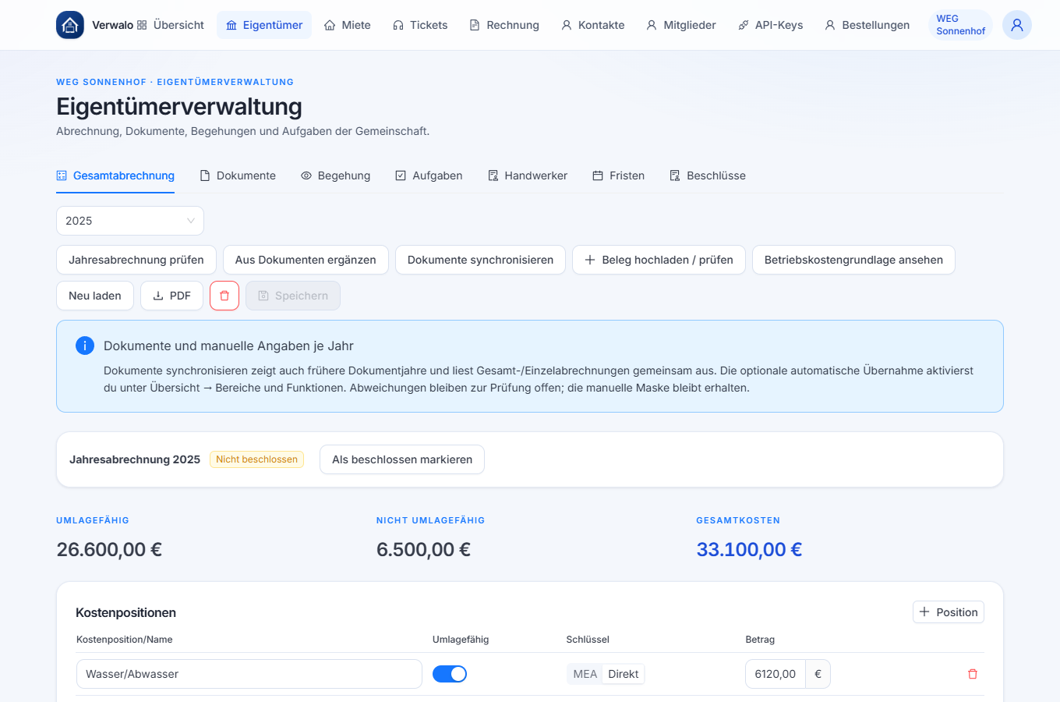Open Mitglieder in the navigation bar

click(681, 25)
